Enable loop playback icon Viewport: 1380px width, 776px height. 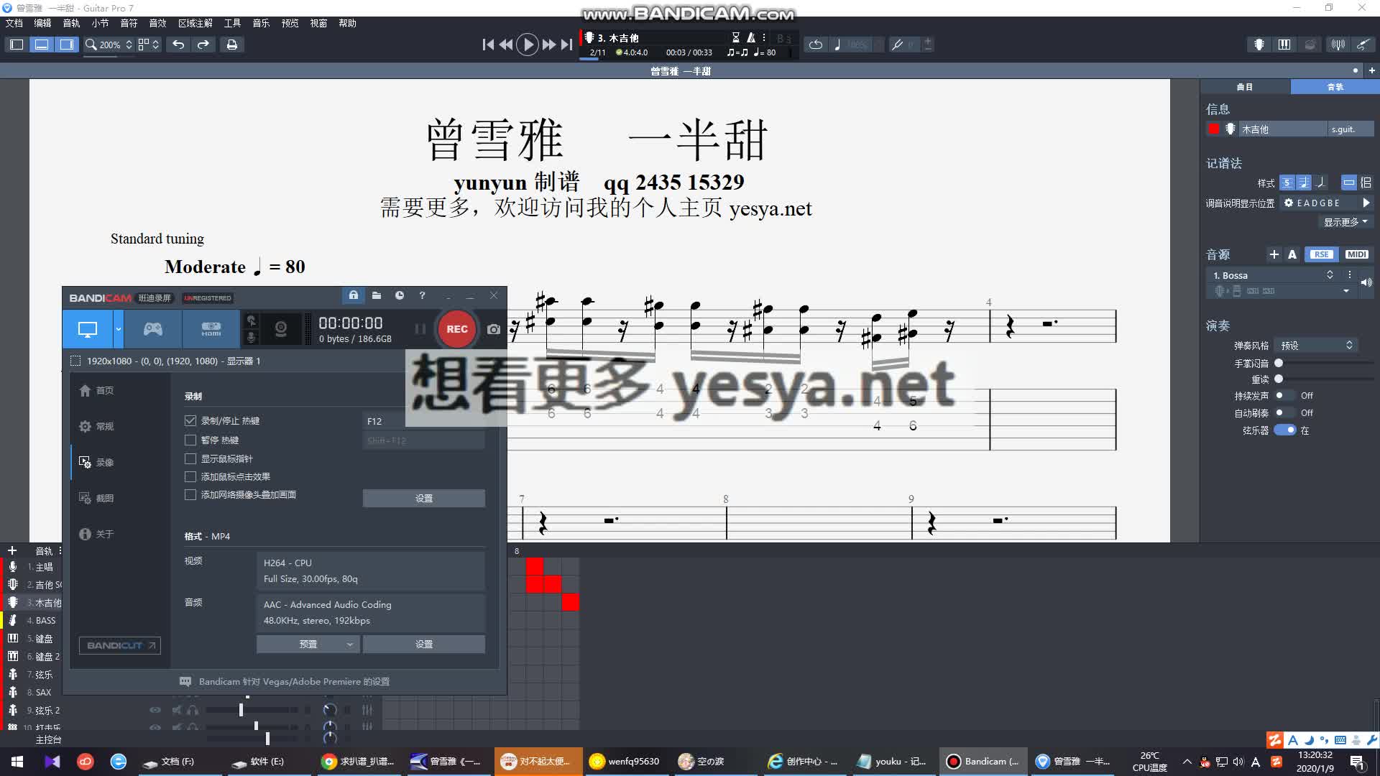815,45
